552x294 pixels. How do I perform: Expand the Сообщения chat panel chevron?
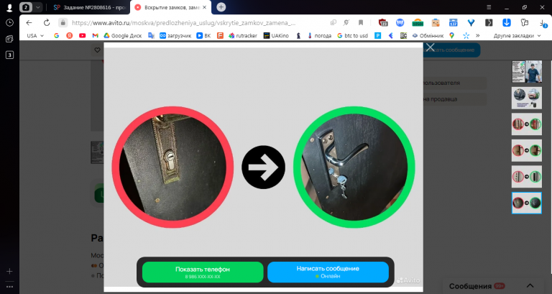coord(530,286)
